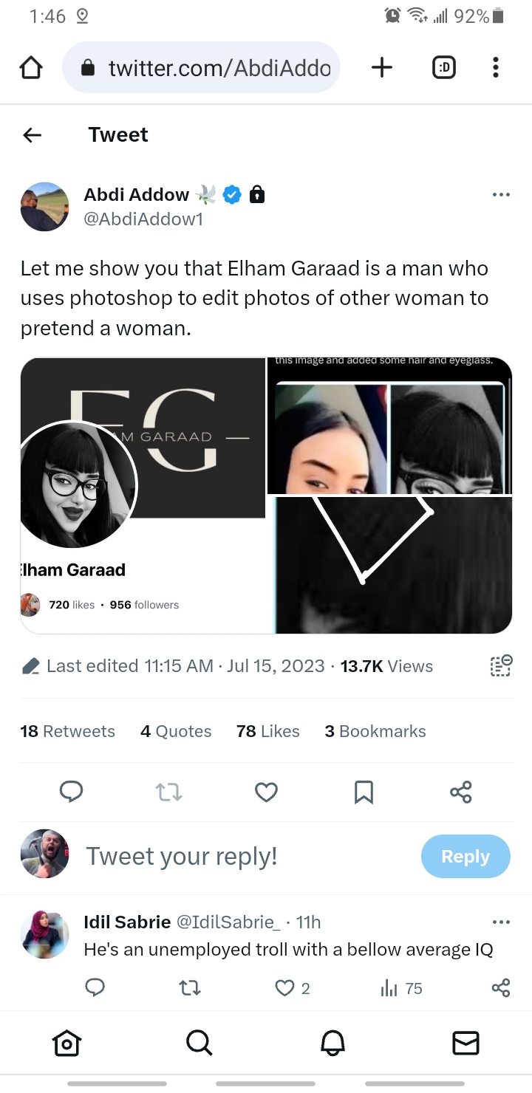Open browser three-dot overflow menu
The height and width of the screenshot is (1093, 532).
click(496, 68)
